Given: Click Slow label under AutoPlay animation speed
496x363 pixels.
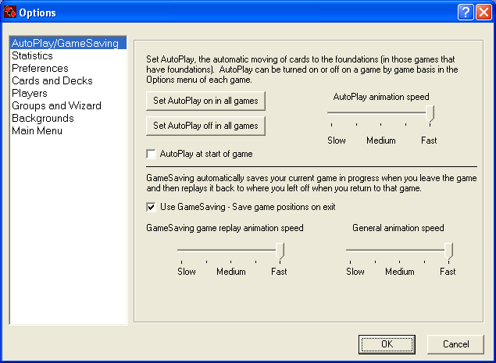Looking at the screenshot, I should click(x=337, y=141).
